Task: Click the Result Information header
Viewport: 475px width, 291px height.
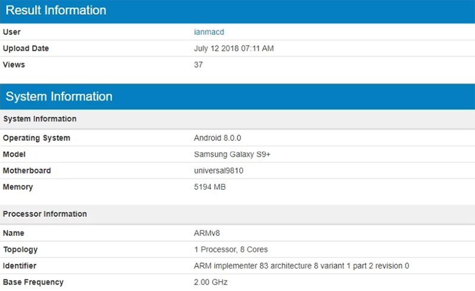Action: click(237, 11)
